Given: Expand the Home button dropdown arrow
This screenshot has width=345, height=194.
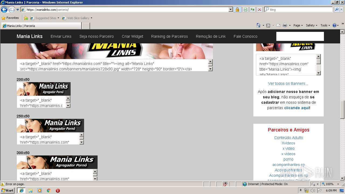Looking at the screenshot, I should click(x=263, y=25).
